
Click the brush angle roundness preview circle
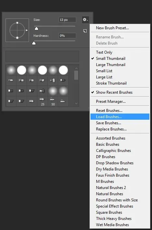point(17,30)
